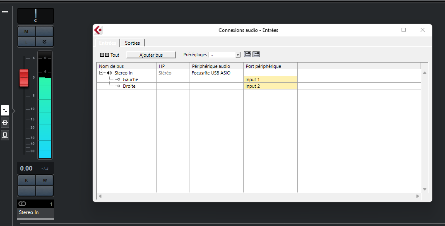Click the delete preset icon

point(256,54)
